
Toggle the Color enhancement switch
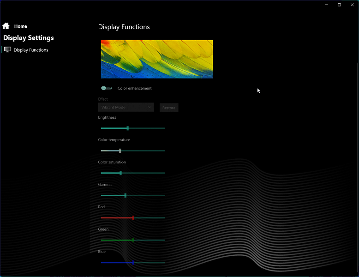[107, 88]
